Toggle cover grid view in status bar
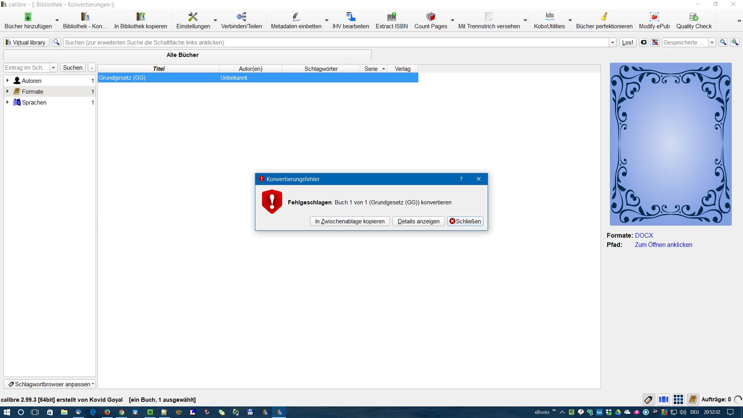 pos(678,399)
